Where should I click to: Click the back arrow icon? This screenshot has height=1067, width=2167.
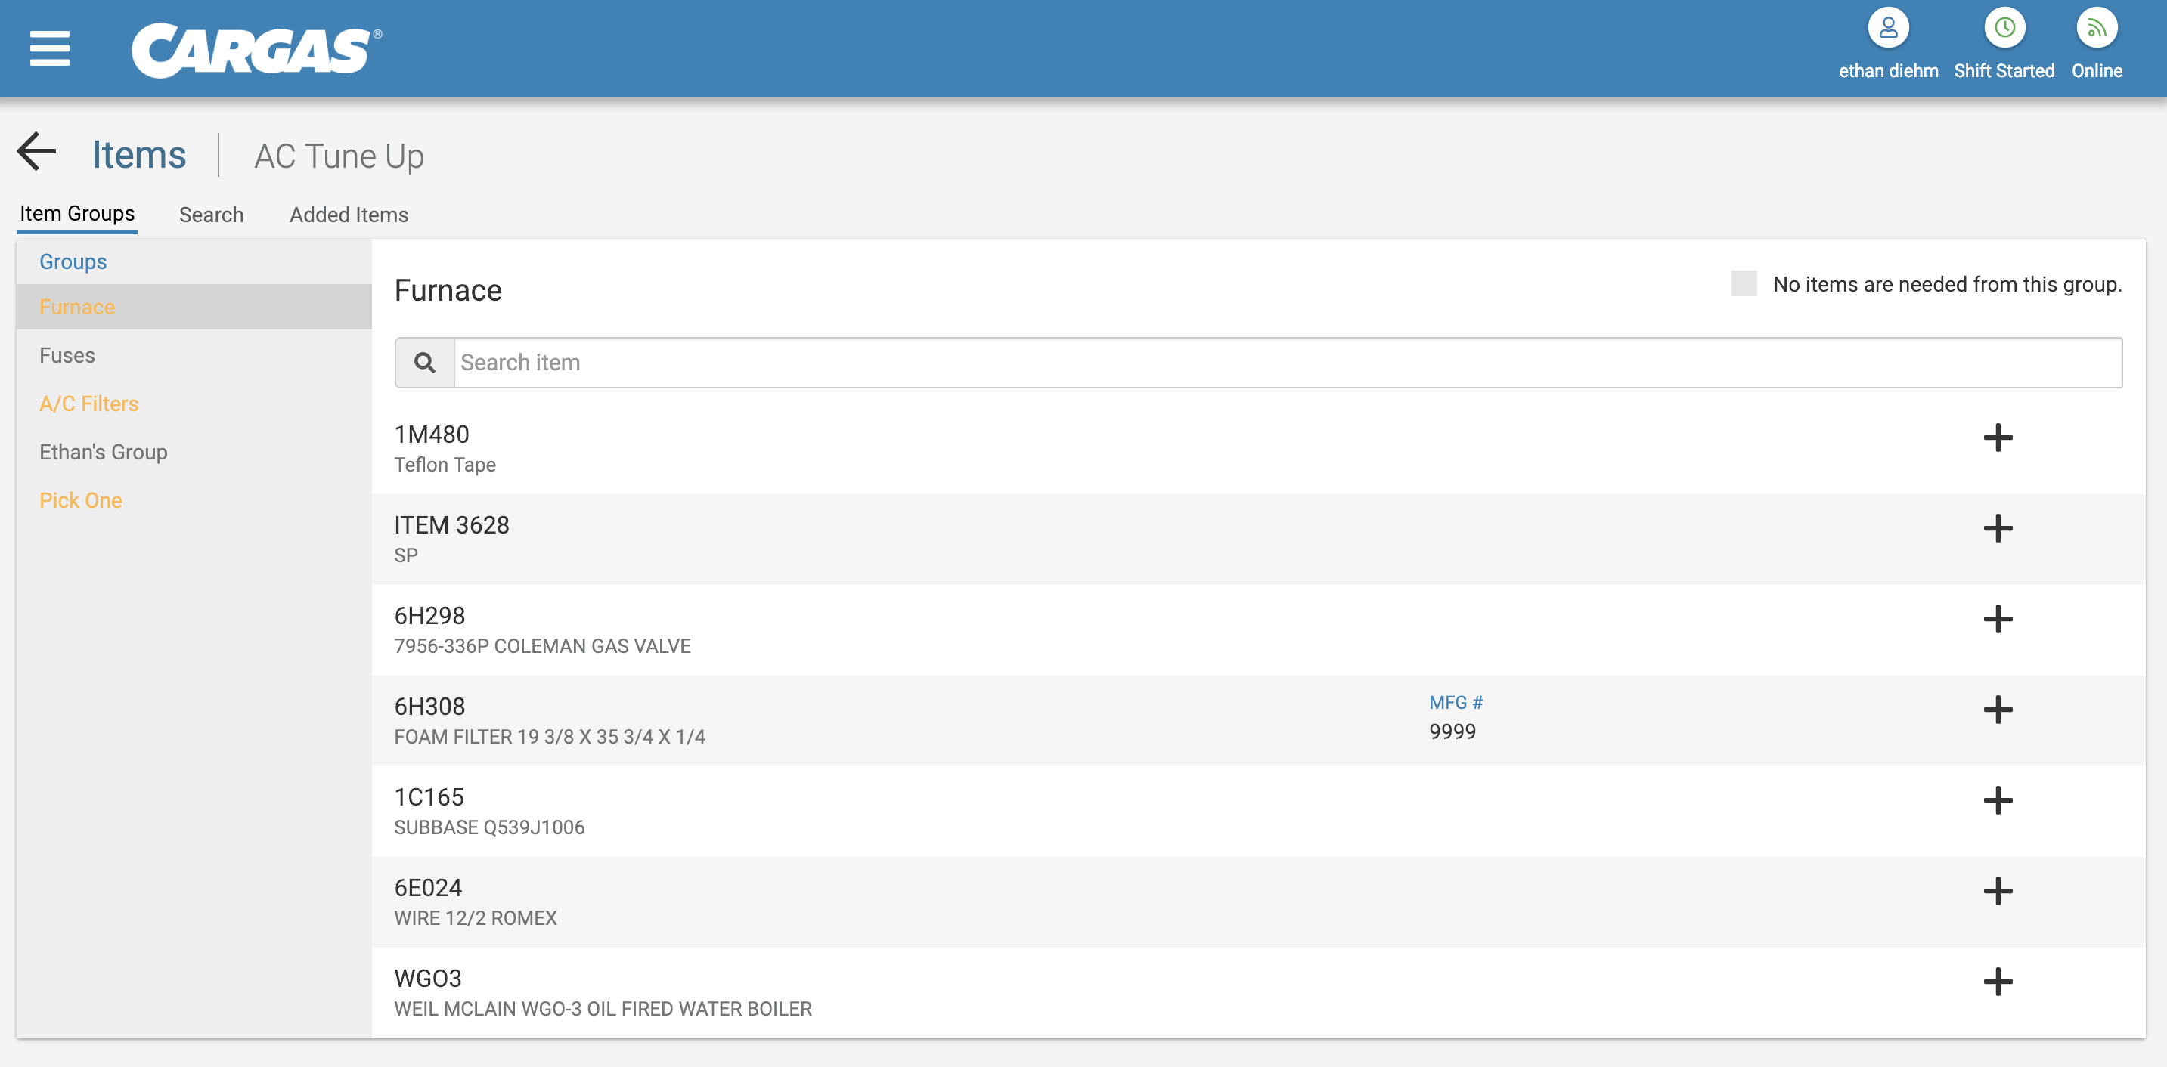click(x=37, y=152)
